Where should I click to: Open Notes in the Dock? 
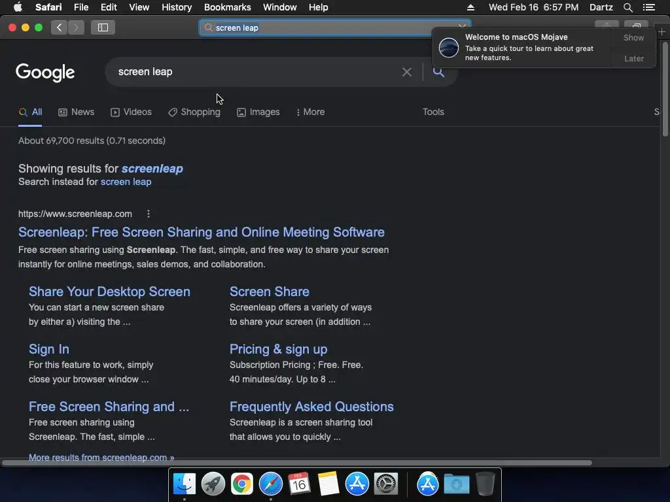pos(328,484)
